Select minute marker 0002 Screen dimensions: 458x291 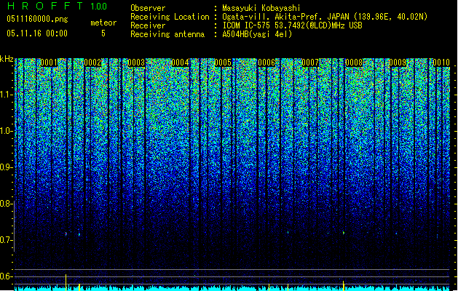pyautogui.click(x=92, y=63)
